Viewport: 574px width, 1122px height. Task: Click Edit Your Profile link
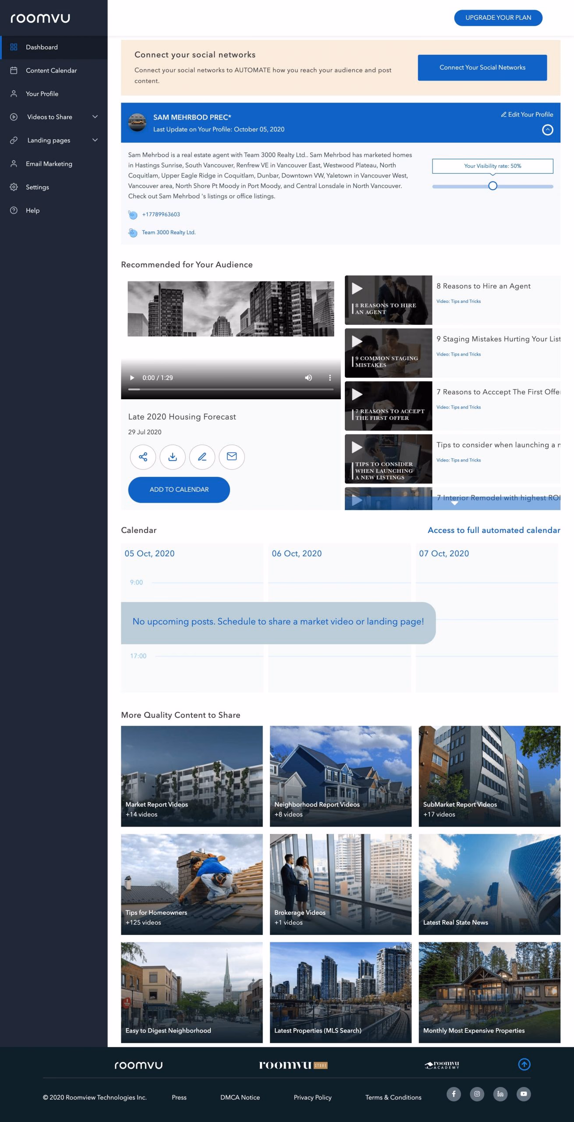pyautogui.click(x=527, y=114)
